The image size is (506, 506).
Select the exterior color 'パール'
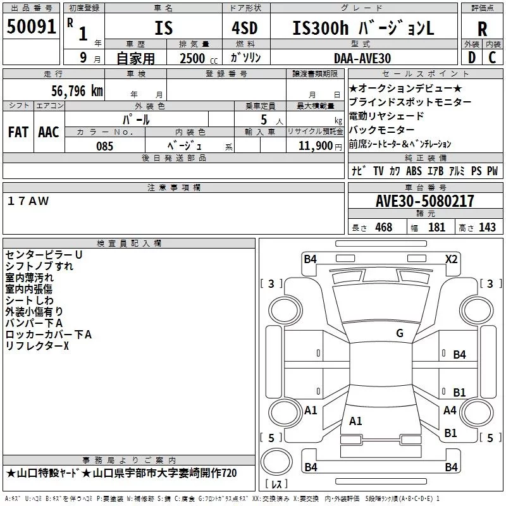point(136,120)
